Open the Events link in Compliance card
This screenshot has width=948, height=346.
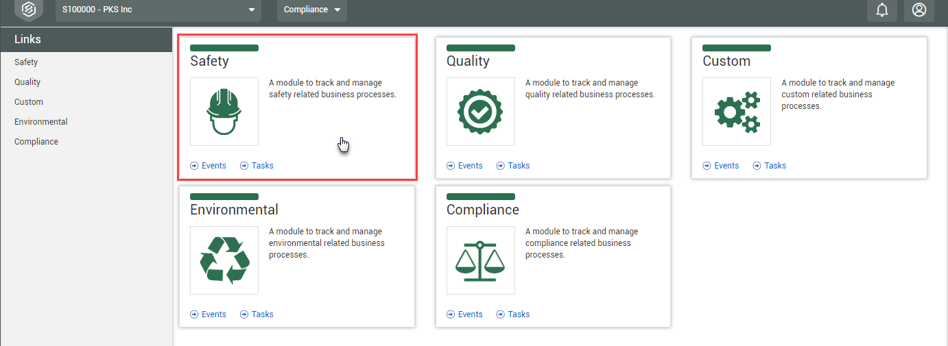pos(471,314)
